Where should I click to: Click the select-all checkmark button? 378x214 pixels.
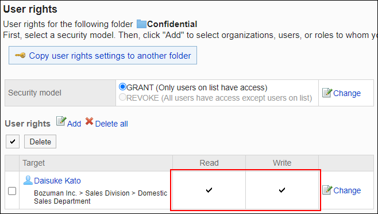(13, 142)
